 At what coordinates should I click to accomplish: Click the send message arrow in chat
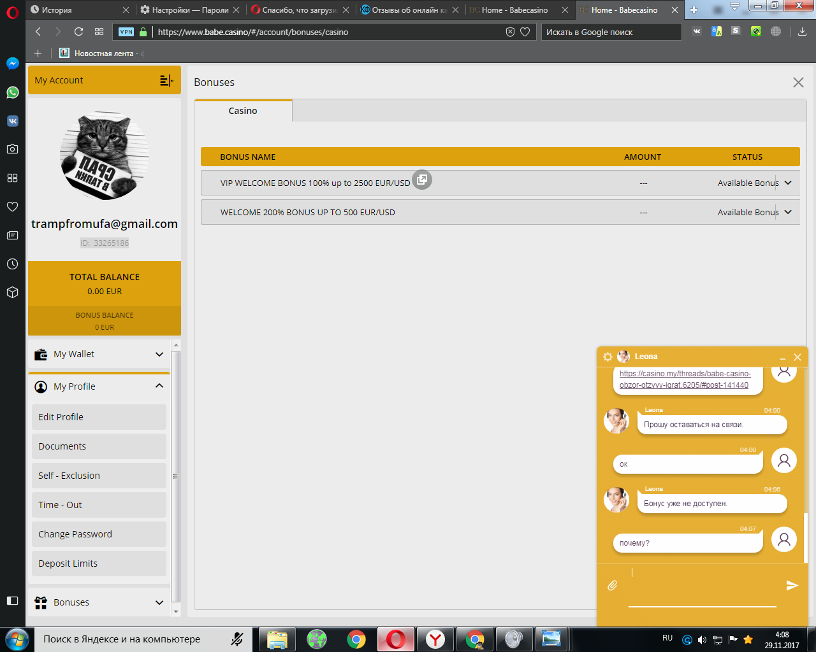click(x=792, y=585)
